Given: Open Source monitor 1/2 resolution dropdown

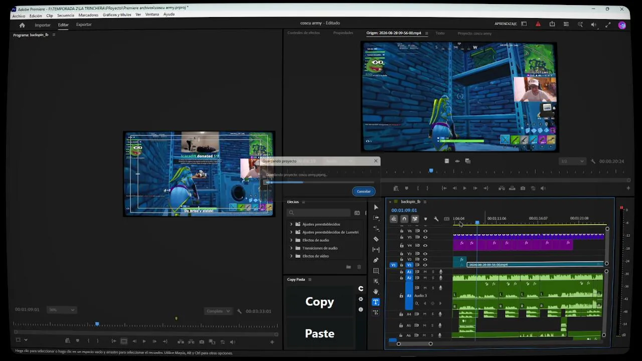Looking at the screenshot, I should coord(572,161).
